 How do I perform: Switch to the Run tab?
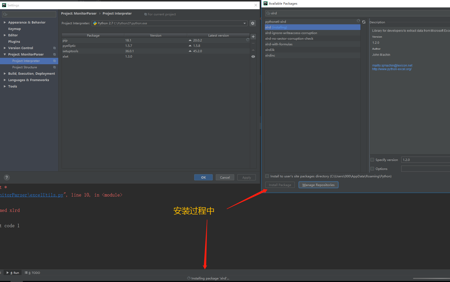click(13, 273)
